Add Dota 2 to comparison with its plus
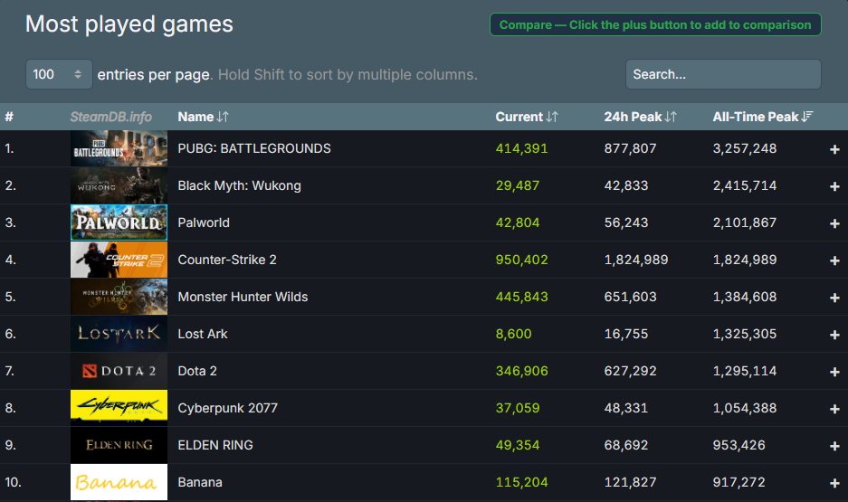848x502 pixels. [834, 372]
